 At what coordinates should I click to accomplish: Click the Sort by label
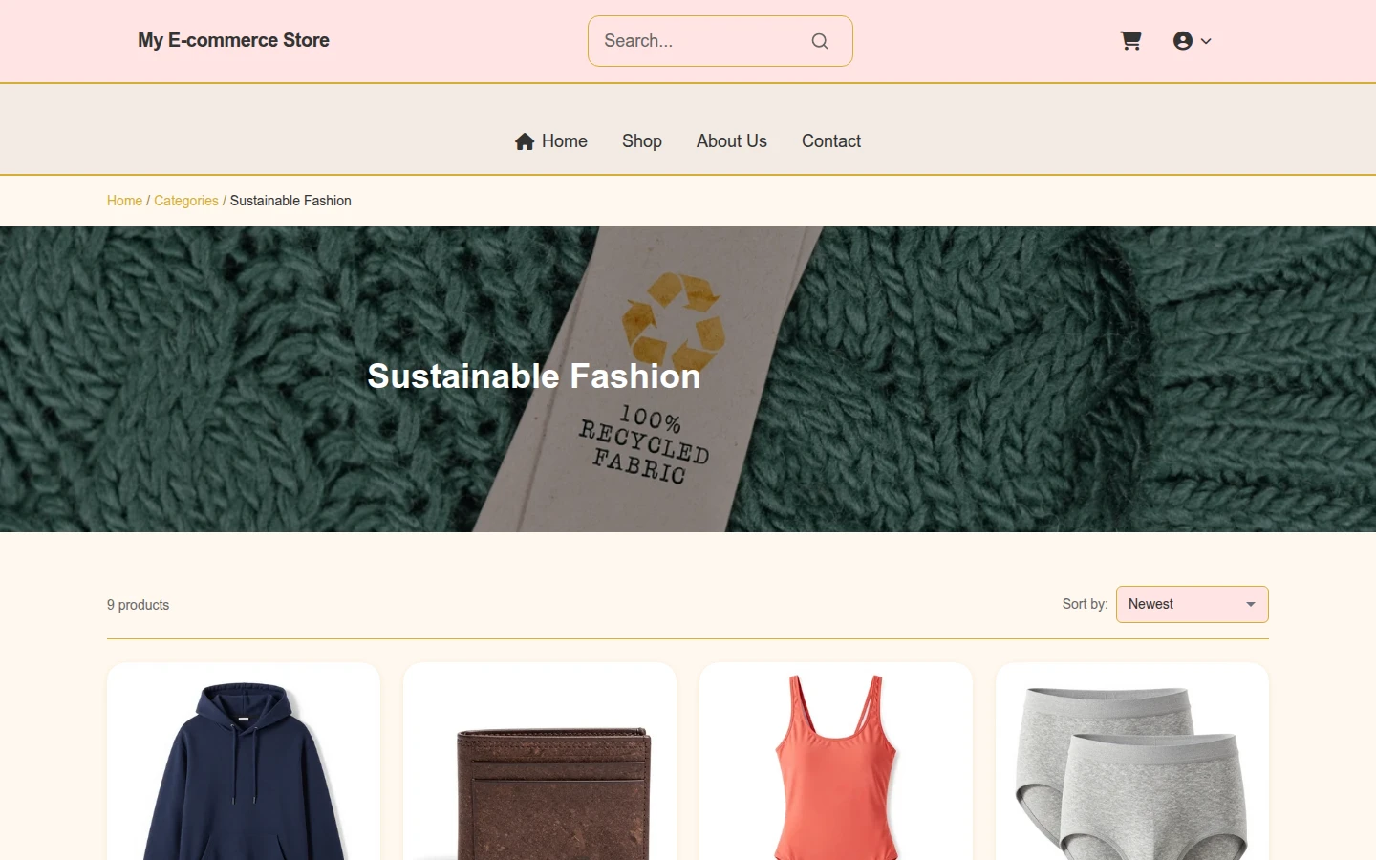click(x=1085, y=604)
